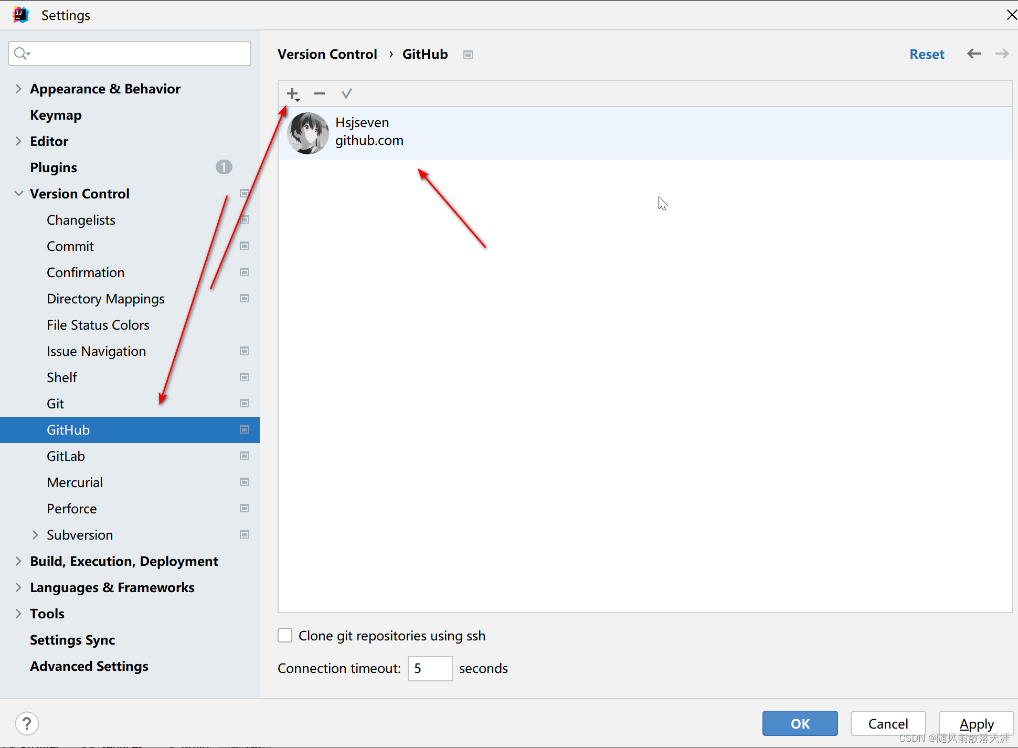This screenshot has height=748, width=1018.
Task: Click the remove account icon
Action: pos(320,94)
